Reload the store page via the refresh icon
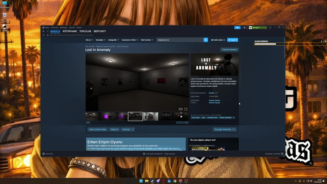 44,35
